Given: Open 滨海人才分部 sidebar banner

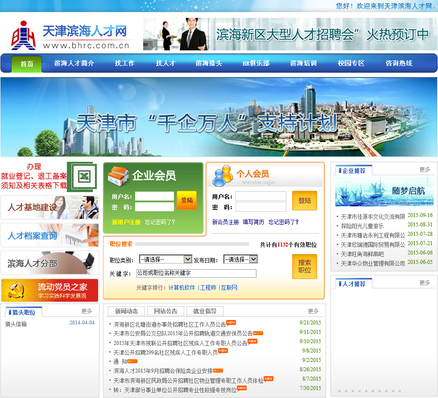Looking at the screenshot, I should (x=50, y=263).
